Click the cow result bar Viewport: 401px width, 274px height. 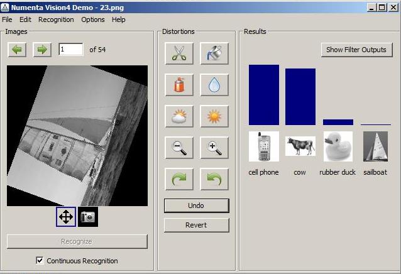[300, 97]
